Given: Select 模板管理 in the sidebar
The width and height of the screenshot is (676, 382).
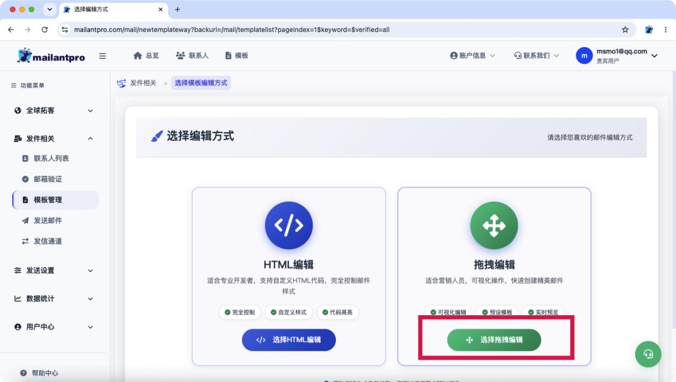Looking at the screenshot, I should pos(55,200).
